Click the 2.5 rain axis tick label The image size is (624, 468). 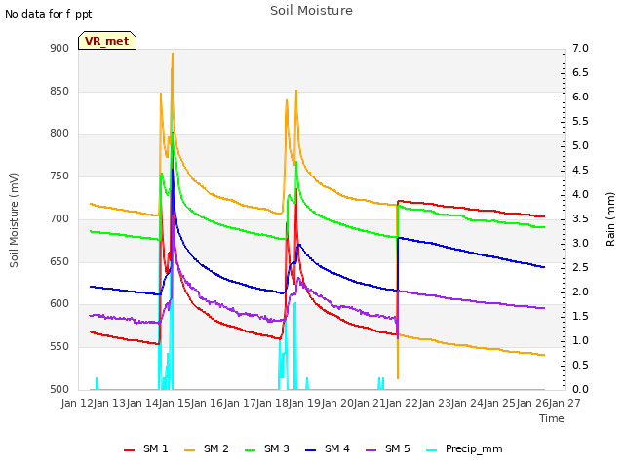pyautogui.click(x=580, y=267)
